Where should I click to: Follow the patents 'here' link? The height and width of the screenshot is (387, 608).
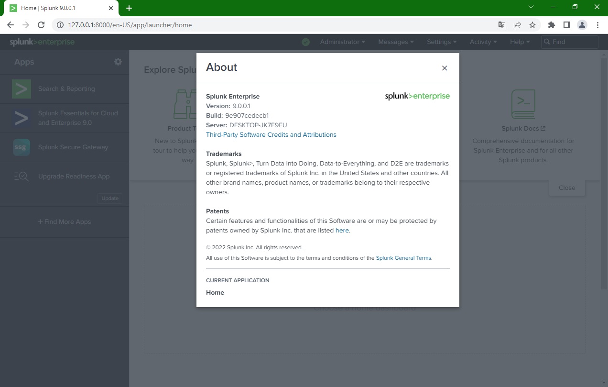342,230
